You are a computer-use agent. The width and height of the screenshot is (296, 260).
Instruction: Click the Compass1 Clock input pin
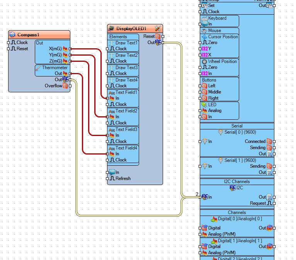(8, 42)
